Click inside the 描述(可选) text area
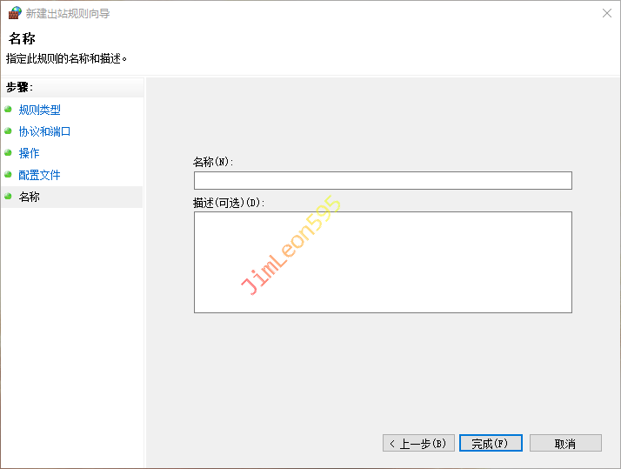621x469 pixels. 383,262
